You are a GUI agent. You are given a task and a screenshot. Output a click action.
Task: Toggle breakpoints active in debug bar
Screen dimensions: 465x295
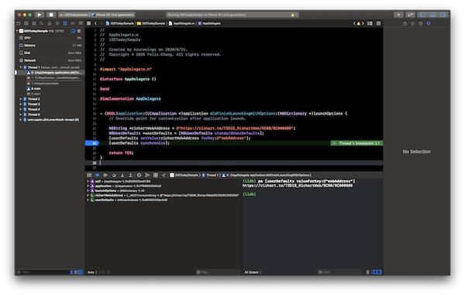point(98,175)
